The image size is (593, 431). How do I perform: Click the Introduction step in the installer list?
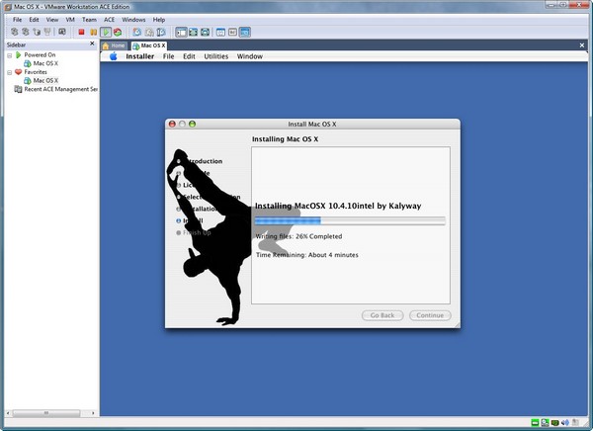203,161
